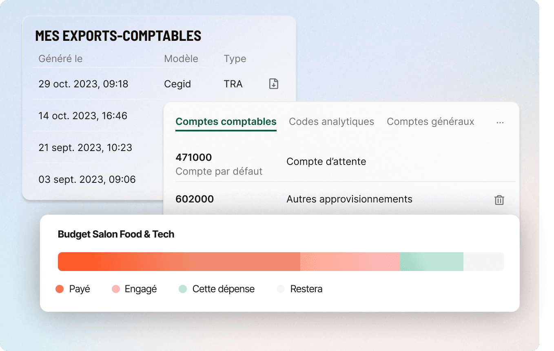The image size is (554, 351).
Task: Open the Comptes généraux tab
Action: click(x=430, y=121)
